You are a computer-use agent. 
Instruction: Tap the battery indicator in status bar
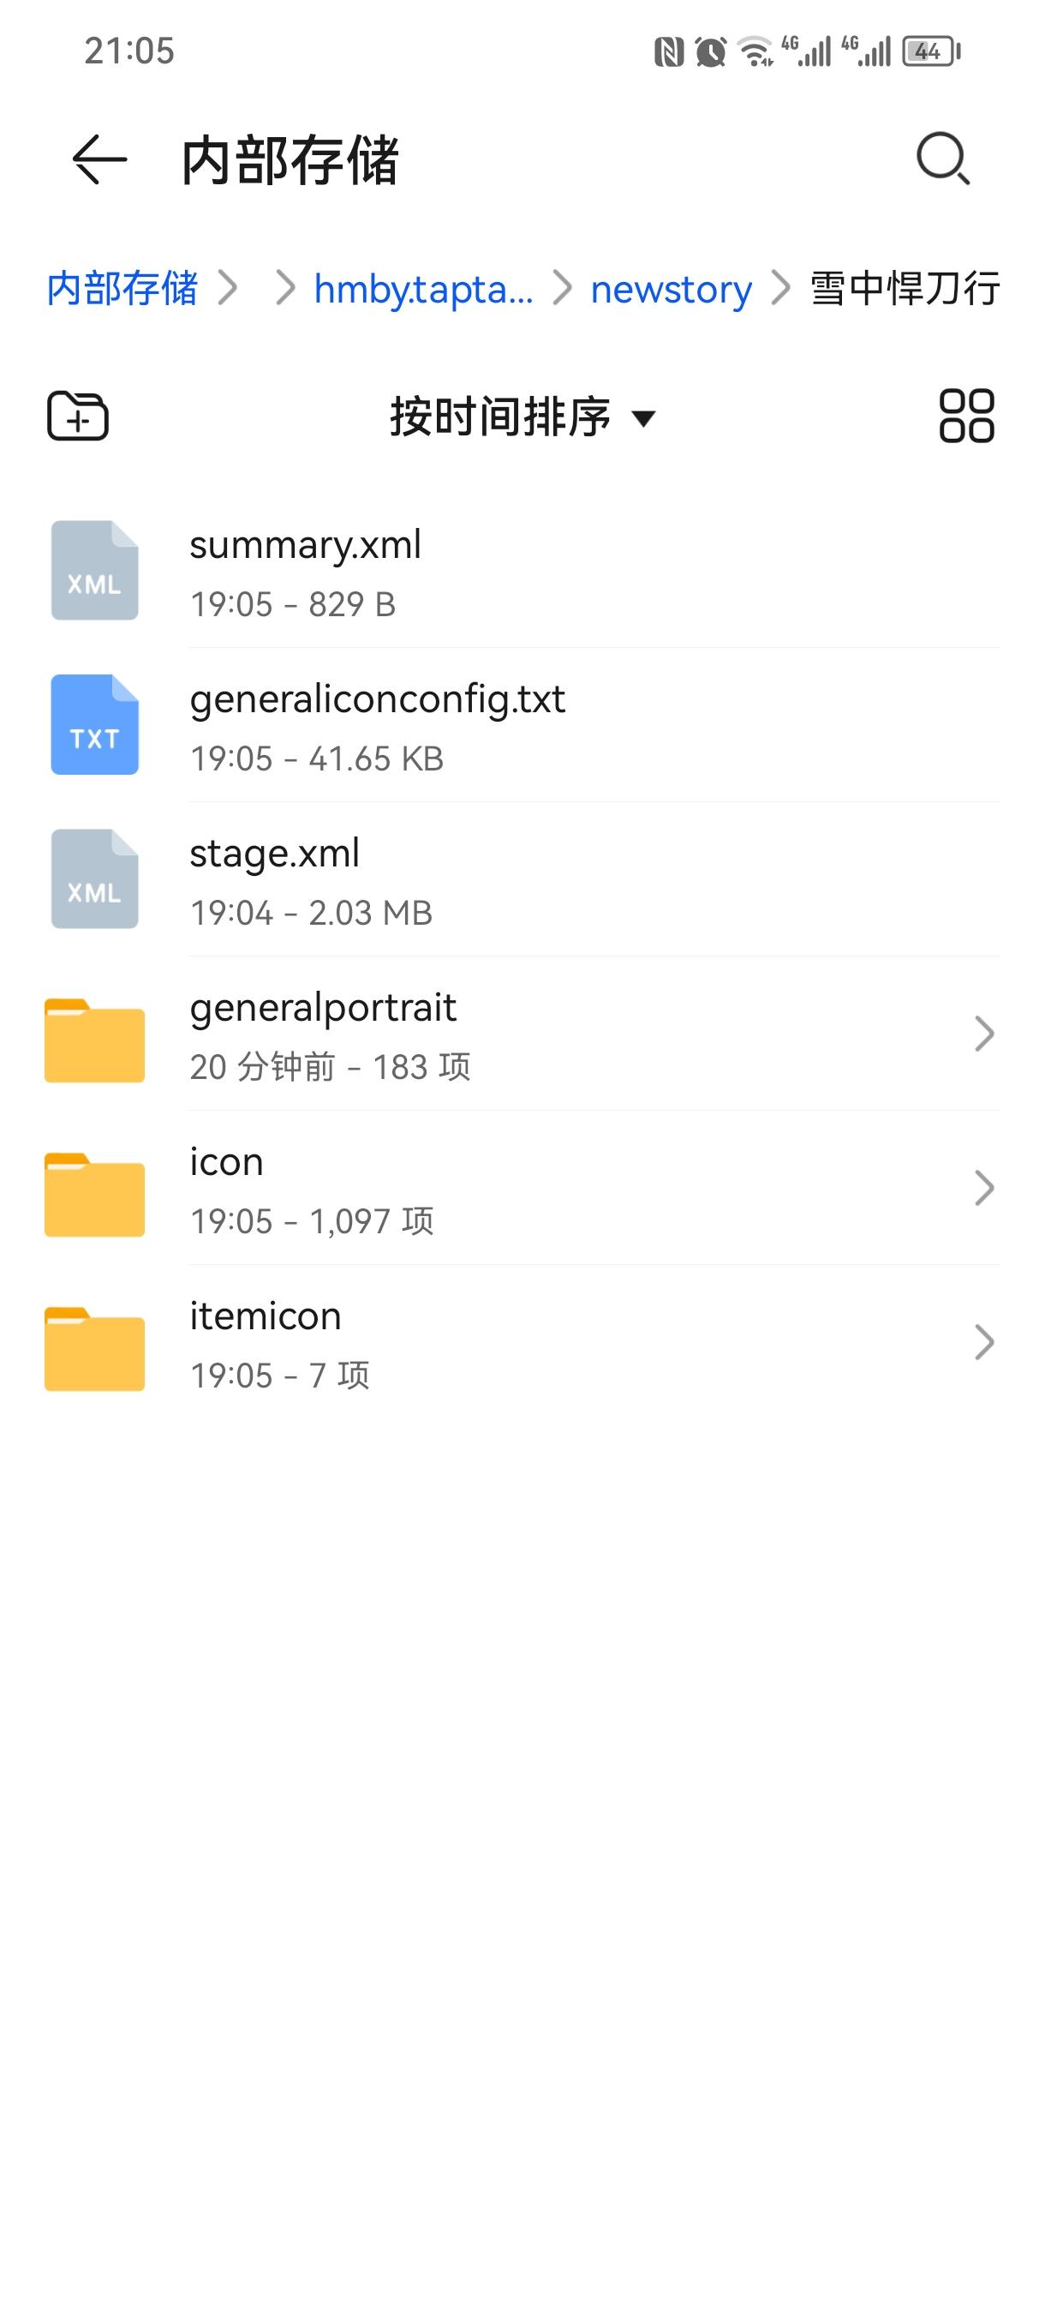[x=932, y=51]
